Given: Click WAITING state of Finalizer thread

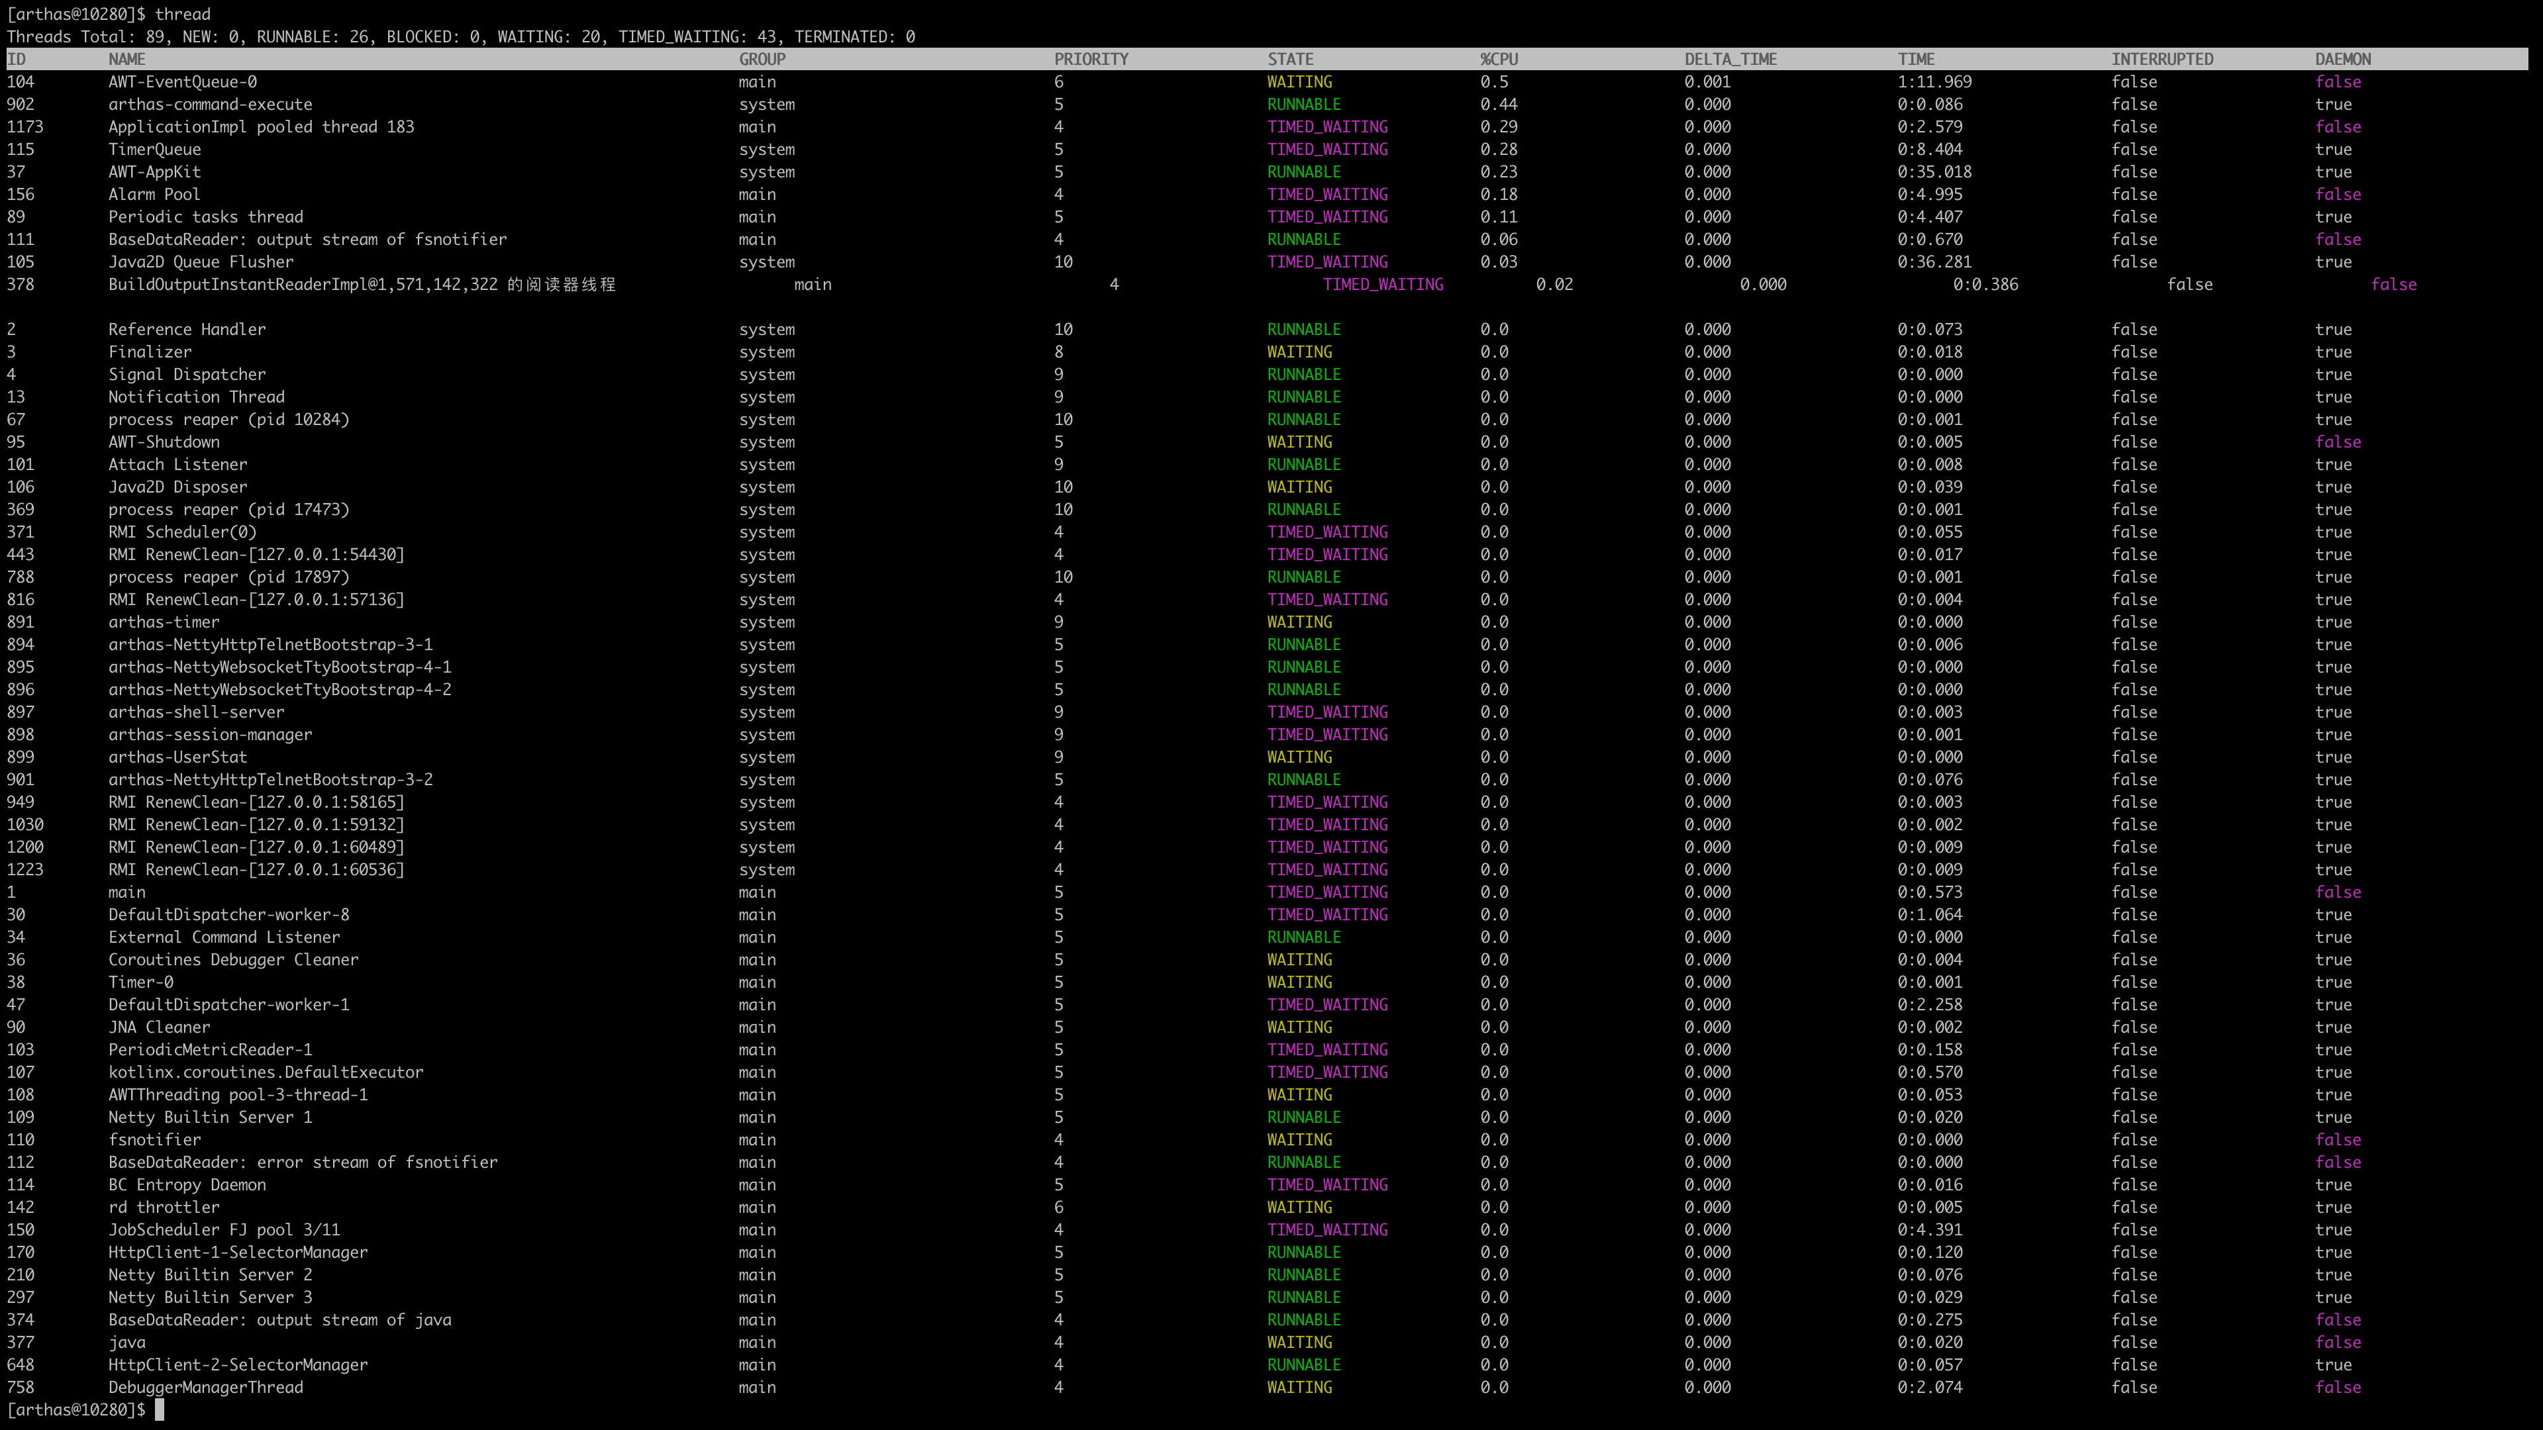Looking at the screenshot, I should coord(1299,352).
